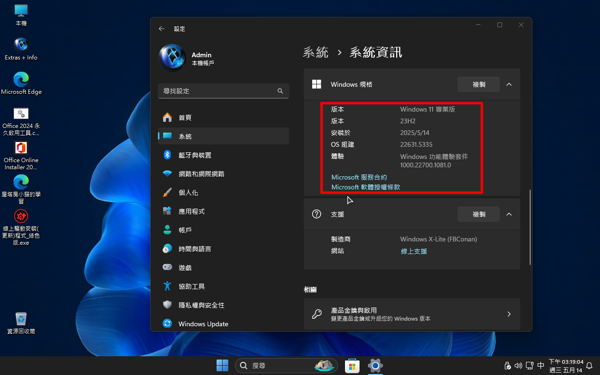Select the 線上驅動安裝 綠色版.exe icon
This screenshot has height=375, width=600.
click(21, 227)
